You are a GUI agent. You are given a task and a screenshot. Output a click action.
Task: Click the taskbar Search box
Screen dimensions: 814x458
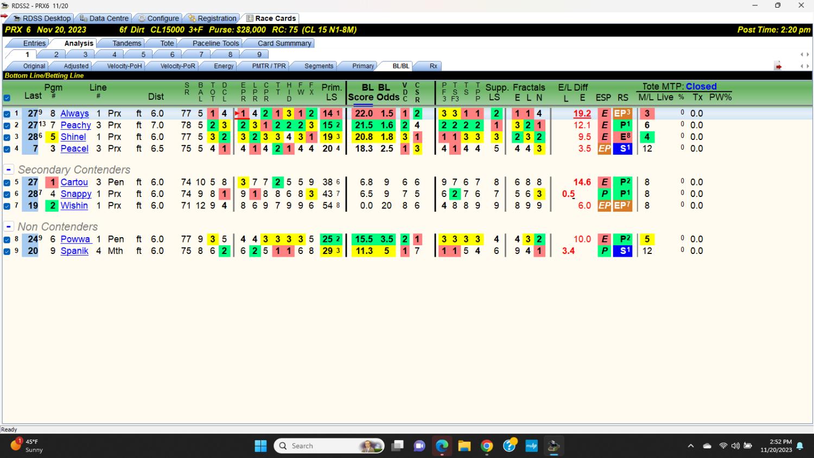click(329, 446)
